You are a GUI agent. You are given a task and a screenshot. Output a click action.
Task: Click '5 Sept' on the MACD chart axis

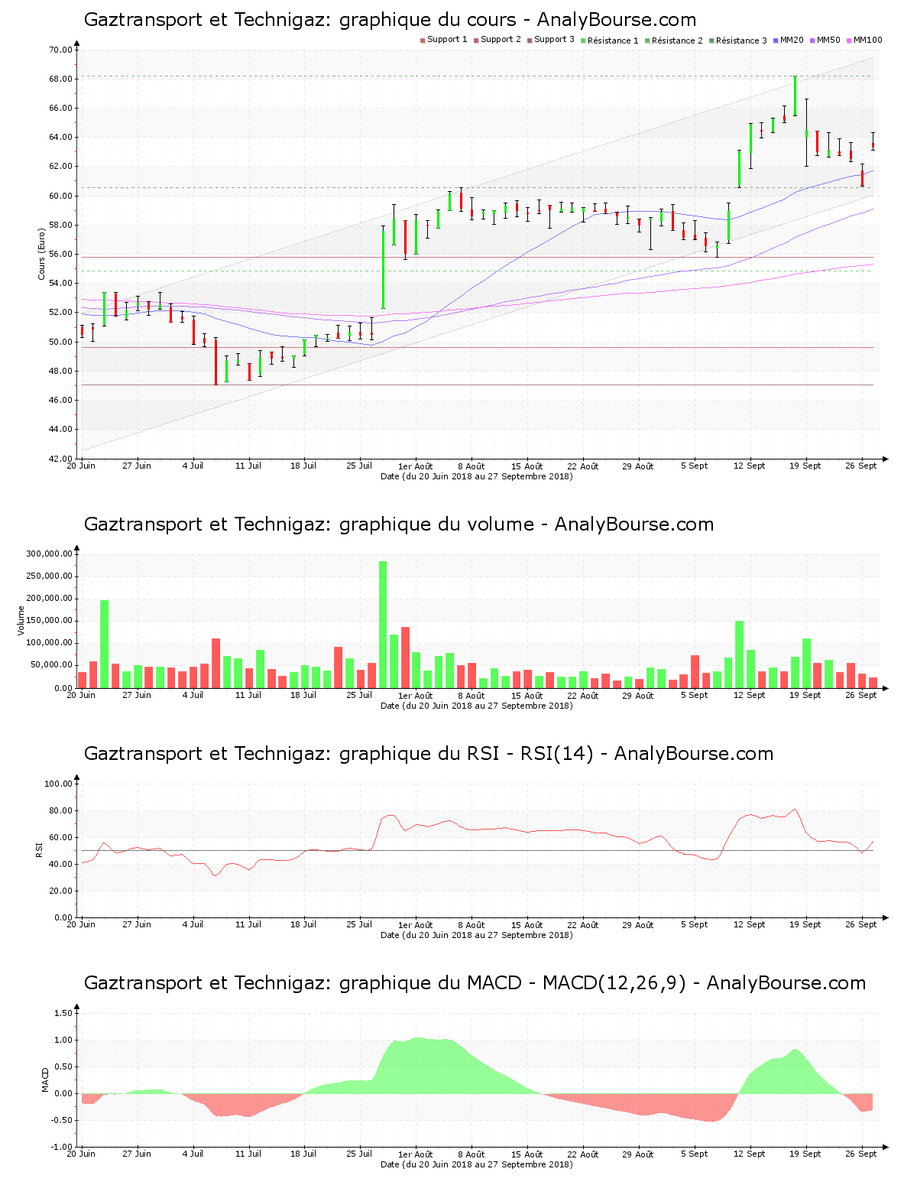694,1154
